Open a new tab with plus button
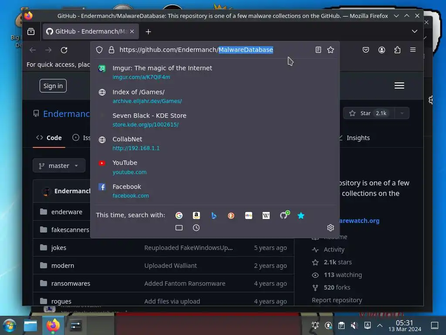Screen dimensions: 446x335 click(148, 31)
